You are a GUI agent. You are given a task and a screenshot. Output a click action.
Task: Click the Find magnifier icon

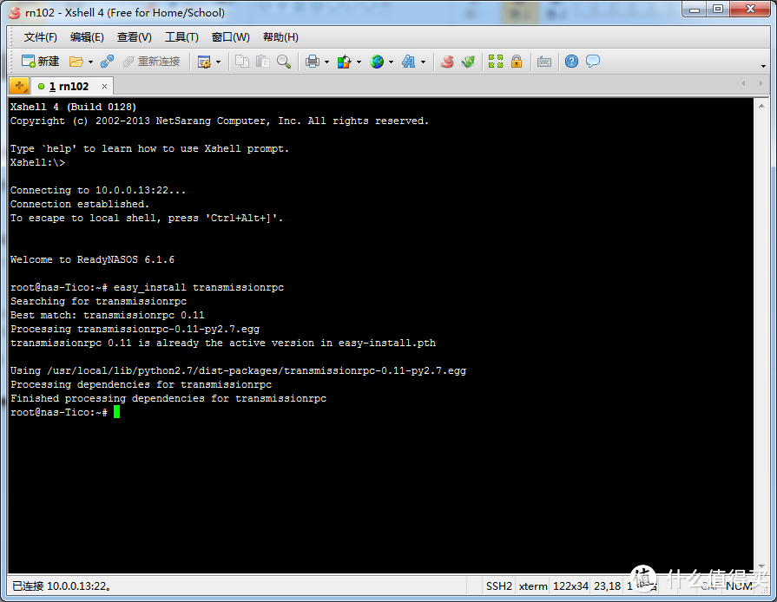pos(283,62)
